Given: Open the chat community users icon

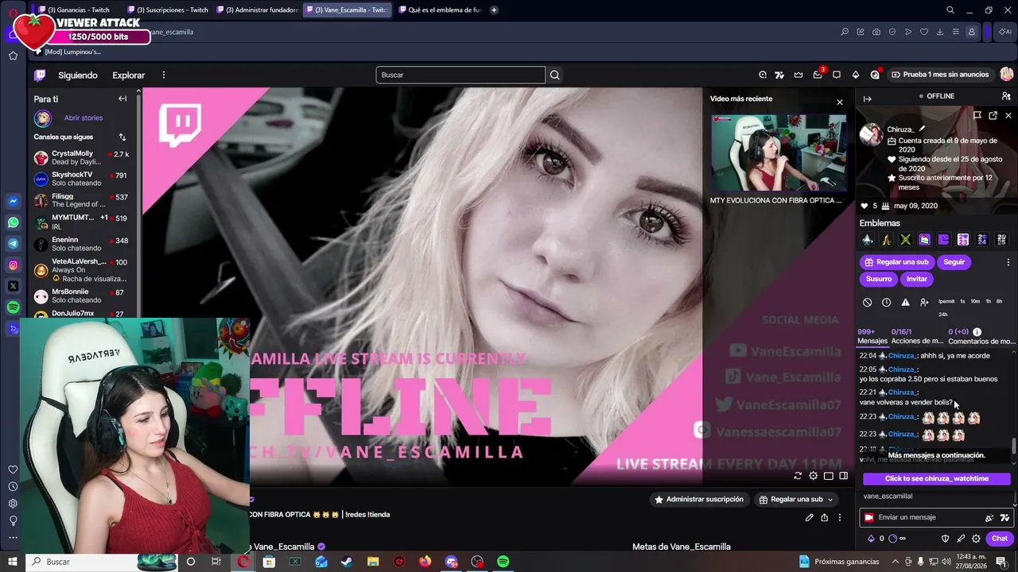Looking at the screenshot, I should [1006, 96].
